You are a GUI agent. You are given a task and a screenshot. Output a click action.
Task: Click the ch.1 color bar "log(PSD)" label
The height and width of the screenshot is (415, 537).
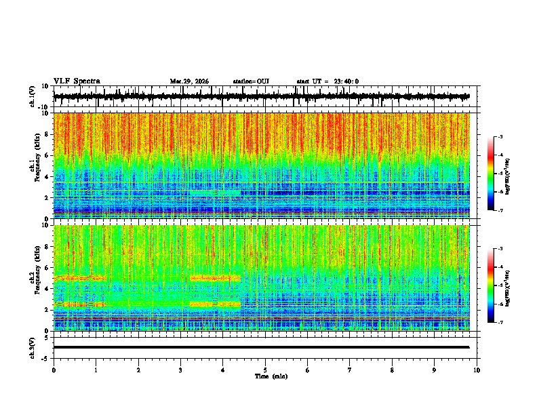507,177
